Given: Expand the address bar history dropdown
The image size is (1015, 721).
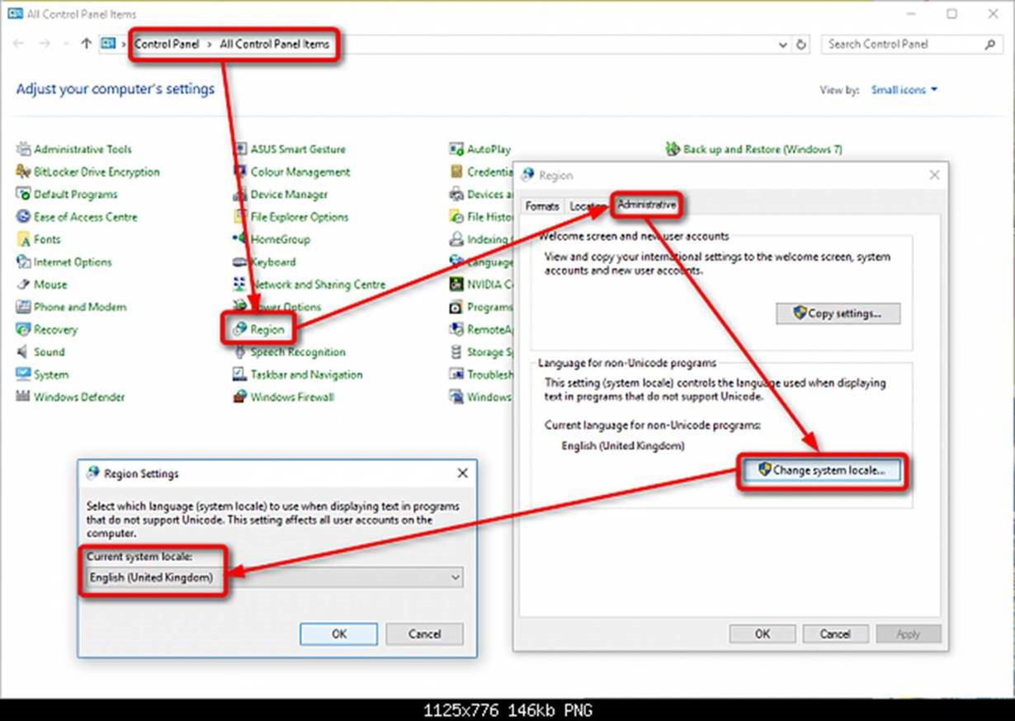Looking at the screenshot, I should click(782, 45).
